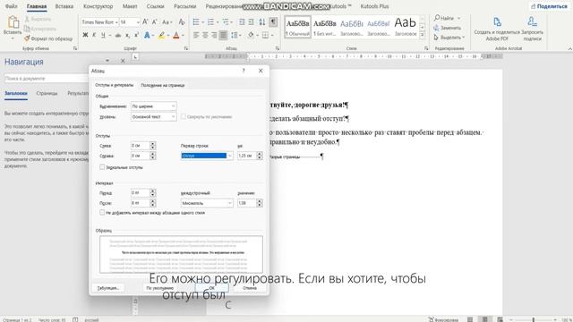Click the Вырезать scissors icon
The image size is (573, 322).
(x=27, y=19)
